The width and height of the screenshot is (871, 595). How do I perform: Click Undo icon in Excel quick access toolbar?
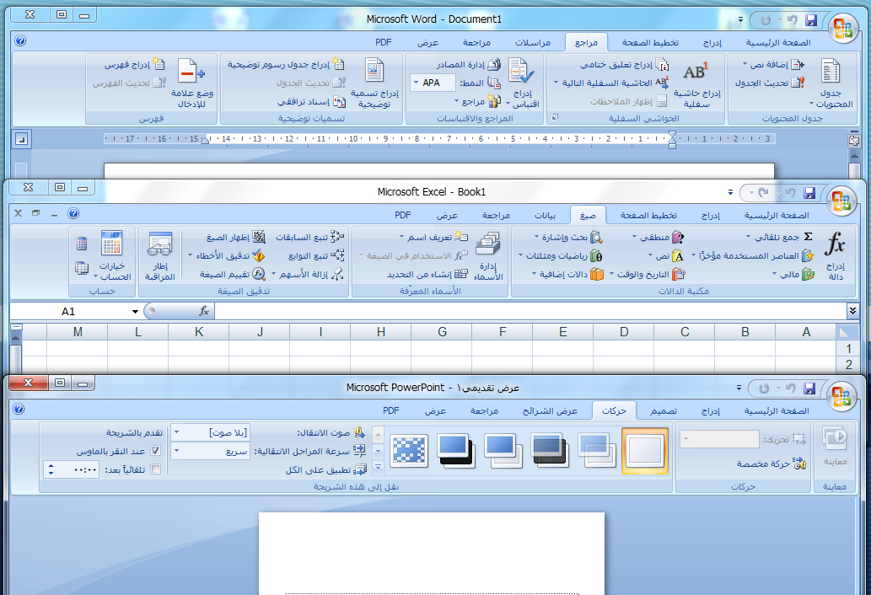click(790, 193)
